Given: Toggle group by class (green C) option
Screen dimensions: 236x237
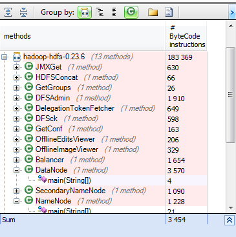Looking at the screenshot, I should coord(131,12).
